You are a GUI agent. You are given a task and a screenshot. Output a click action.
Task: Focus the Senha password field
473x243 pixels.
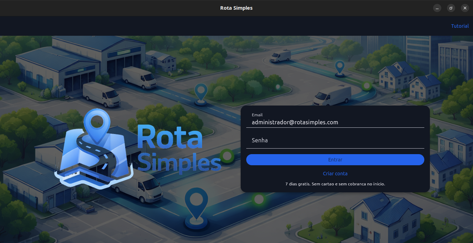tap(335, 140)
